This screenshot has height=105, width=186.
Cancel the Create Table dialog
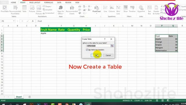[108, 55]
